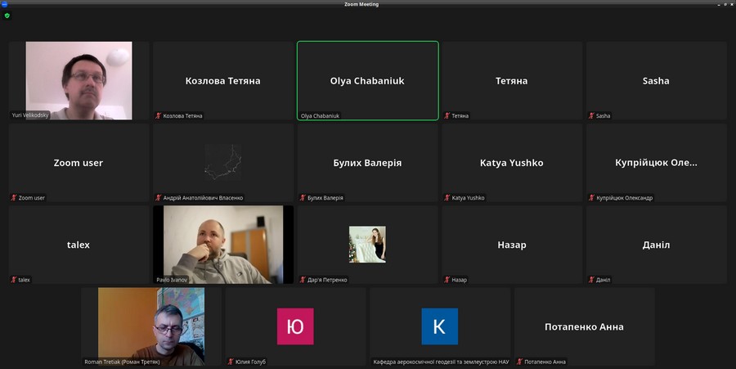Select the Назар participant tile

point(511,244)
